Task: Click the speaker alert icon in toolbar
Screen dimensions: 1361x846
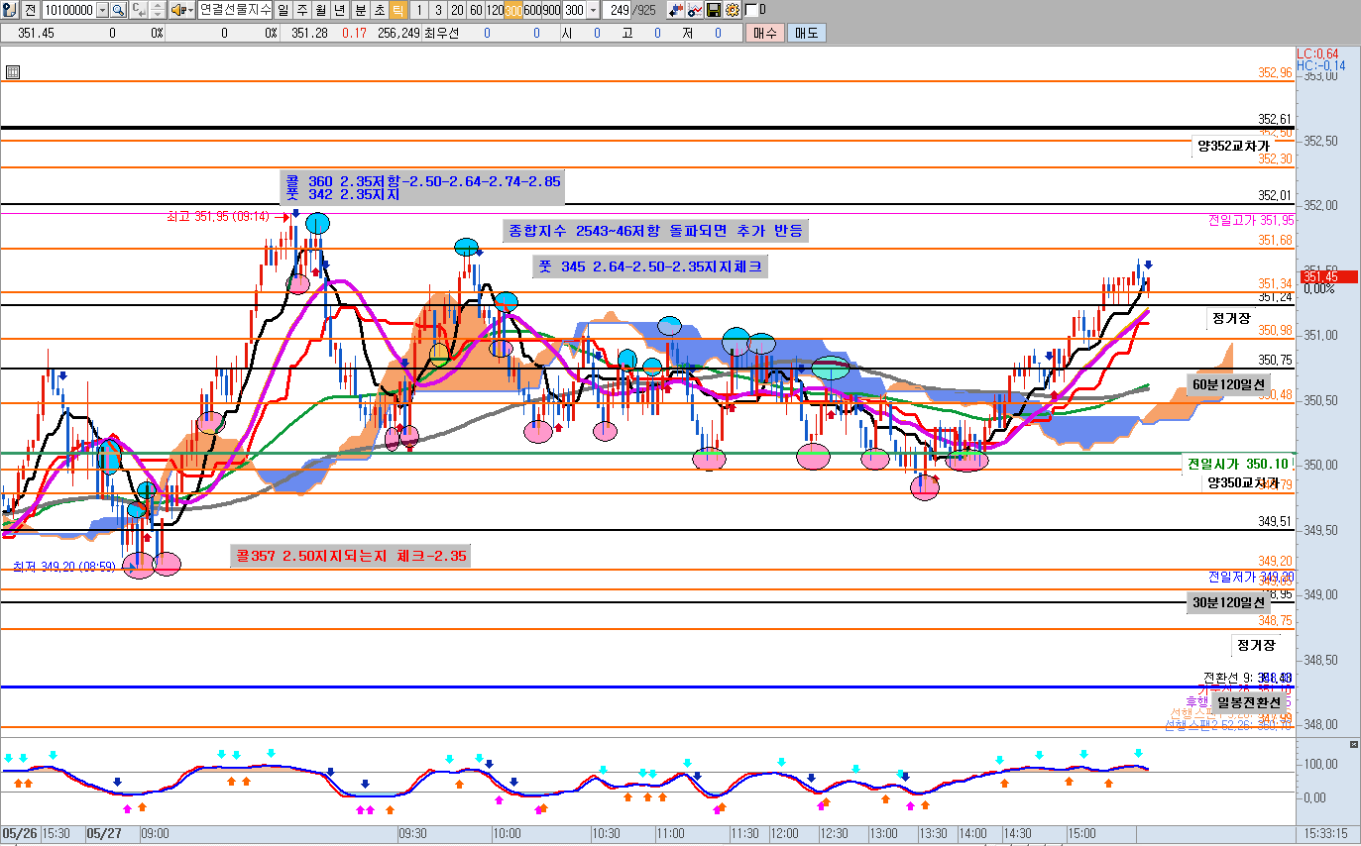Action: tap(177, 10)
